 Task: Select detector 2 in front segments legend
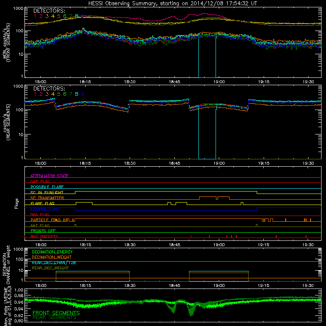41,16
